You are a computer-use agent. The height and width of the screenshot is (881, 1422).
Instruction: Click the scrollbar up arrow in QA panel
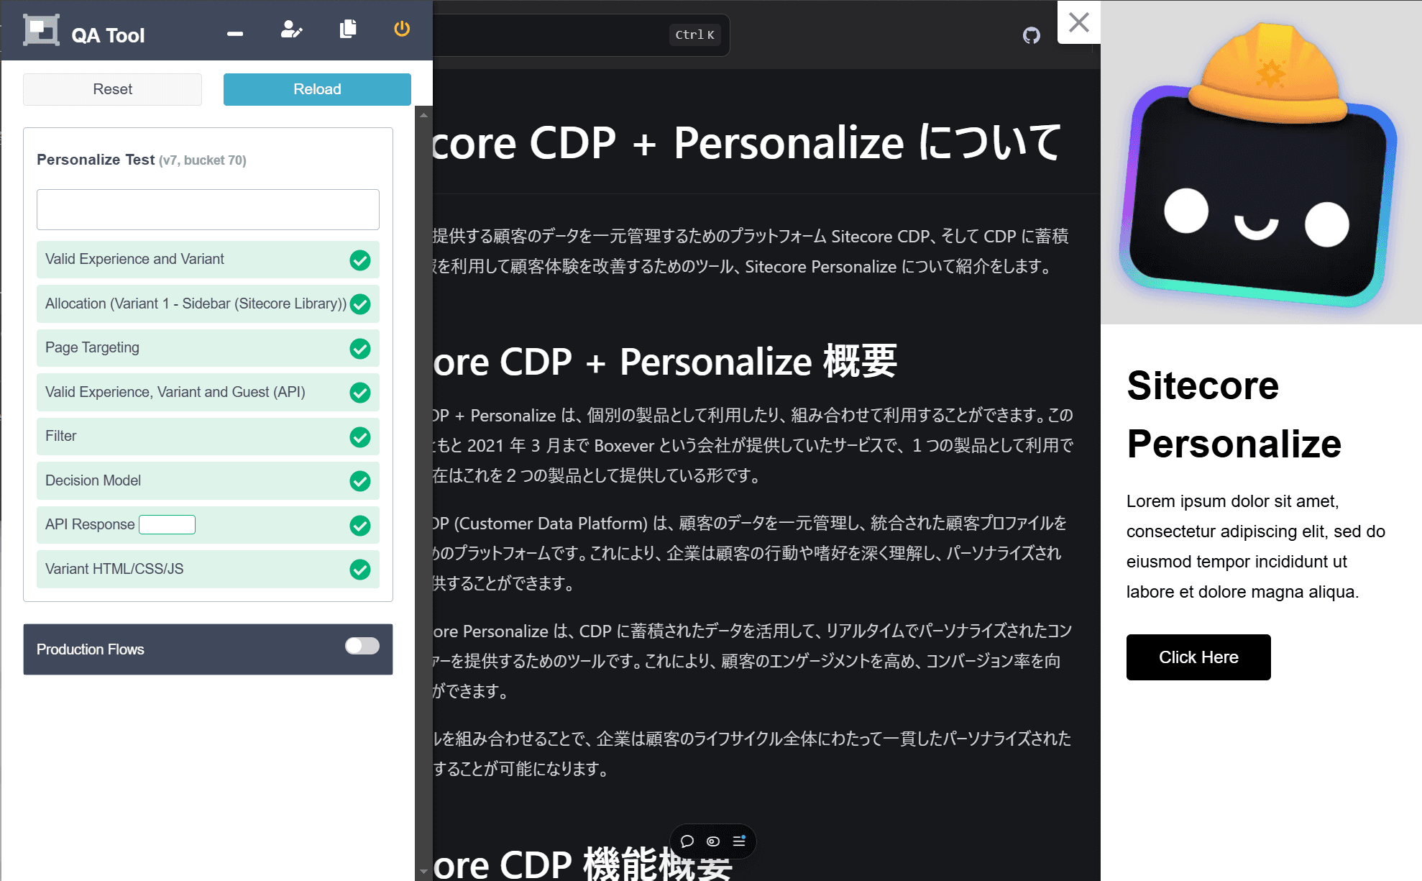pyautogui.click(x=423, y=115)
